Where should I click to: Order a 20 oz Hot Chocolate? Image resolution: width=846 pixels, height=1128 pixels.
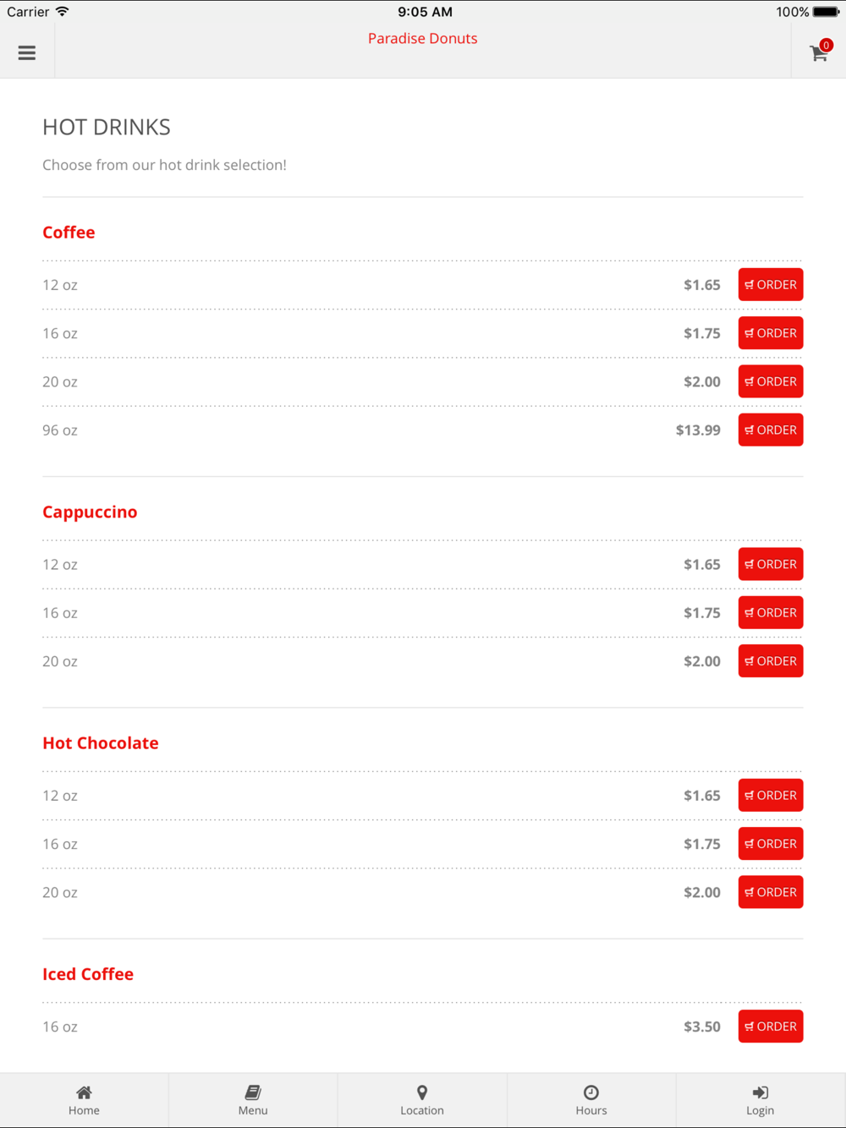click(x=770, y=892)
